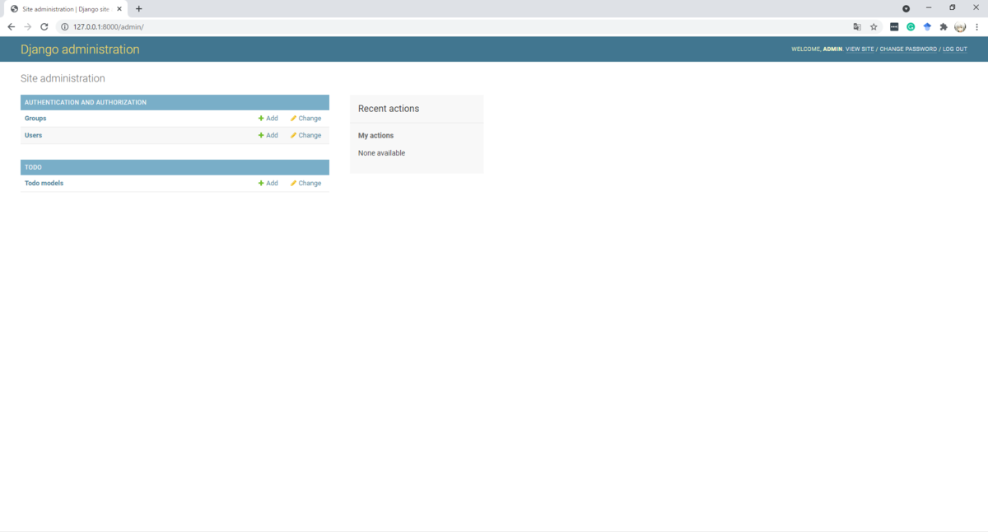
Task: Add a new Group via plus icon
Action: pyautogui.click(x=268, y=119)
